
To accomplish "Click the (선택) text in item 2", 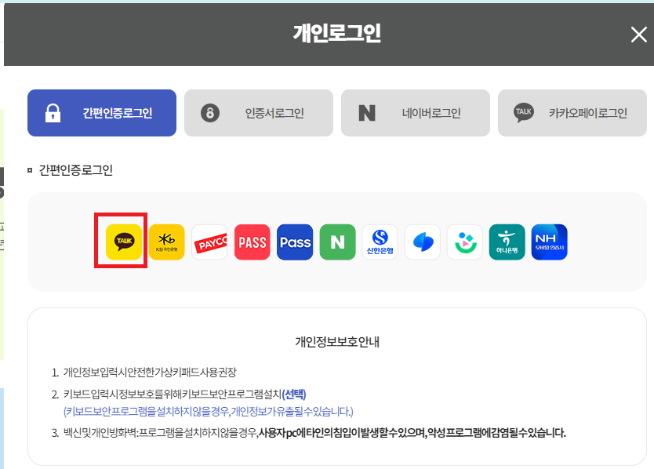I will tap(294, 394).
